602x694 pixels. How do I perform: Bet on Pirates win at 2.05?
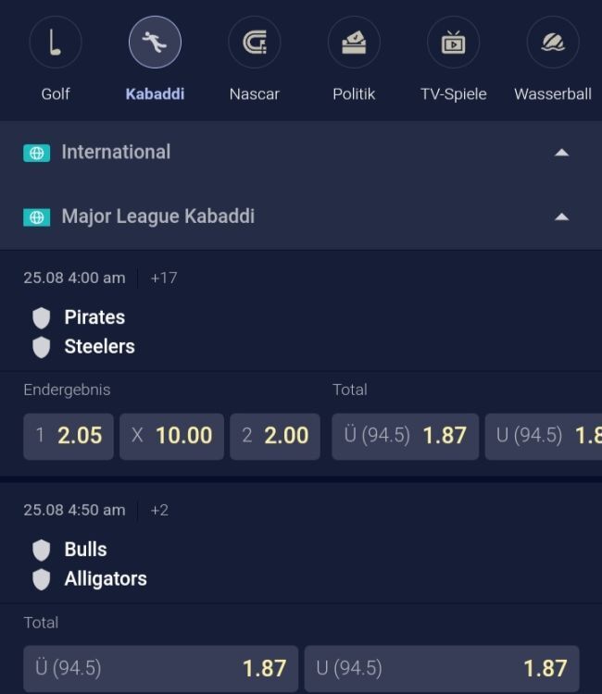point(69,436)
